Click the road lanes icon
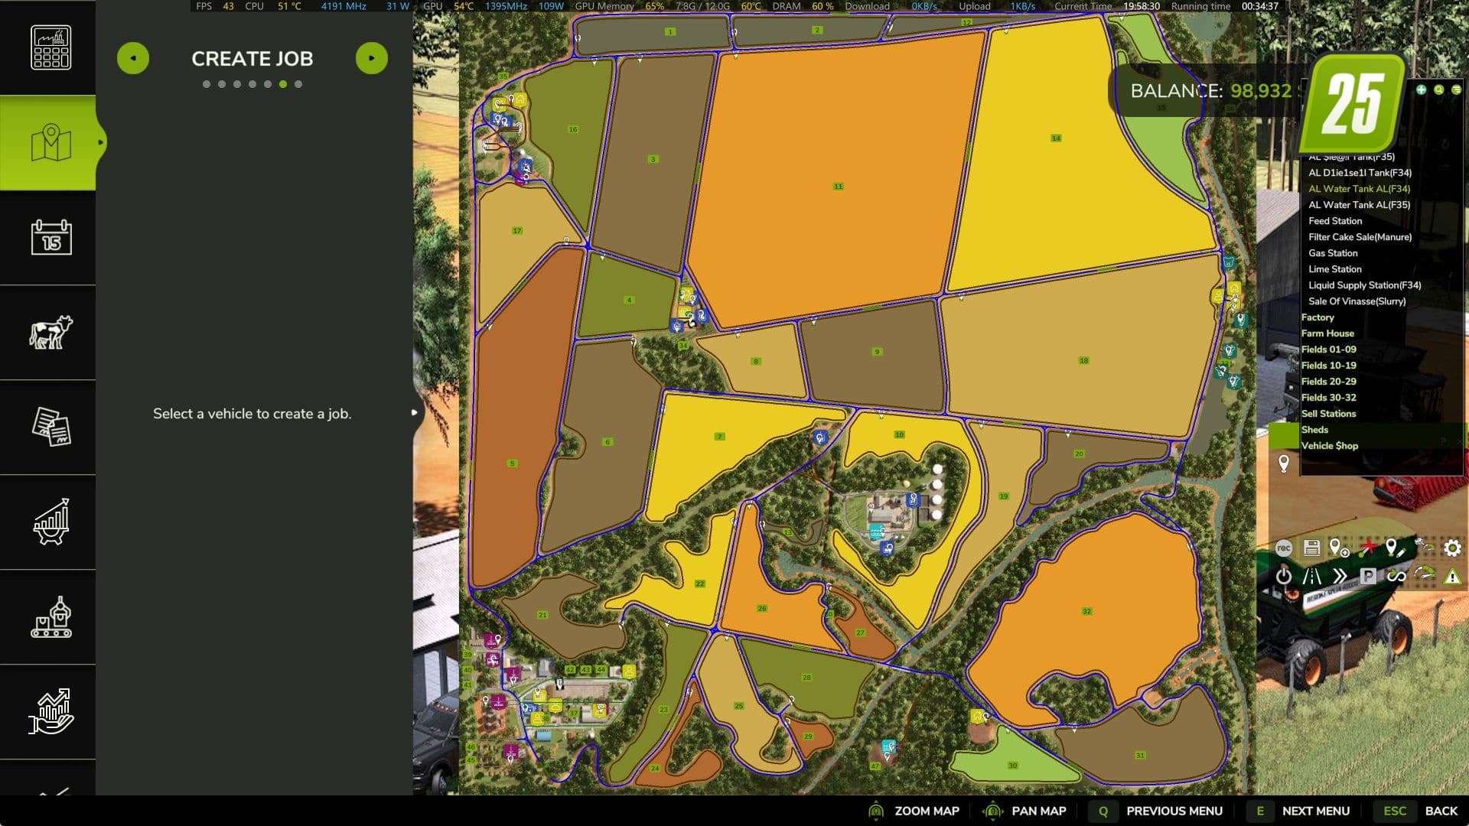Viewport: 1469px width, 826px height. pos(1311,576)
